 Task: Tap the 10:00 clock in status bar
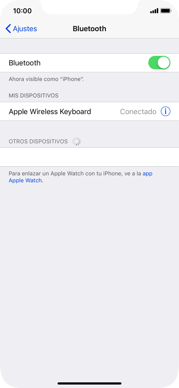[x=22, y=11]
